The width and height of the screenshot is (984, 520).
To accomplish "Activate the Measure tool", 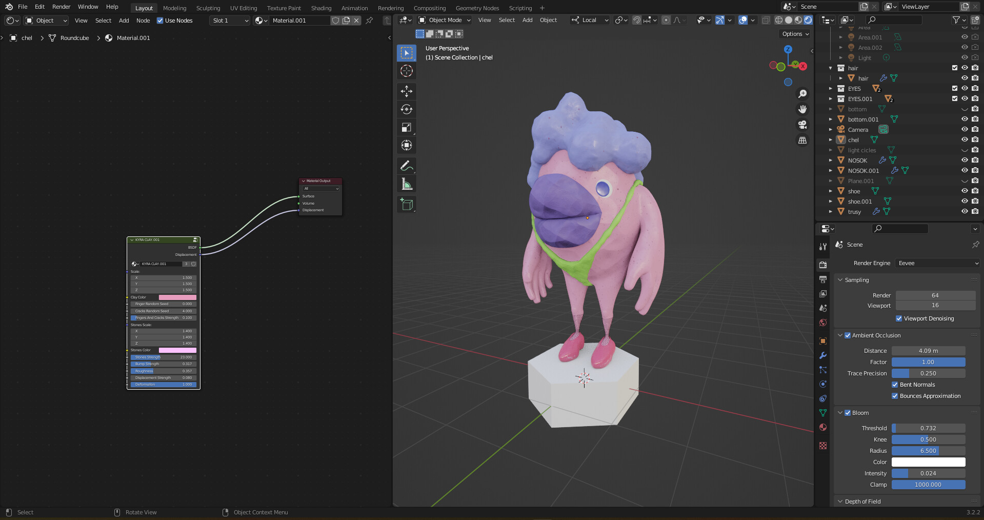I will click(x=407, y=184).
